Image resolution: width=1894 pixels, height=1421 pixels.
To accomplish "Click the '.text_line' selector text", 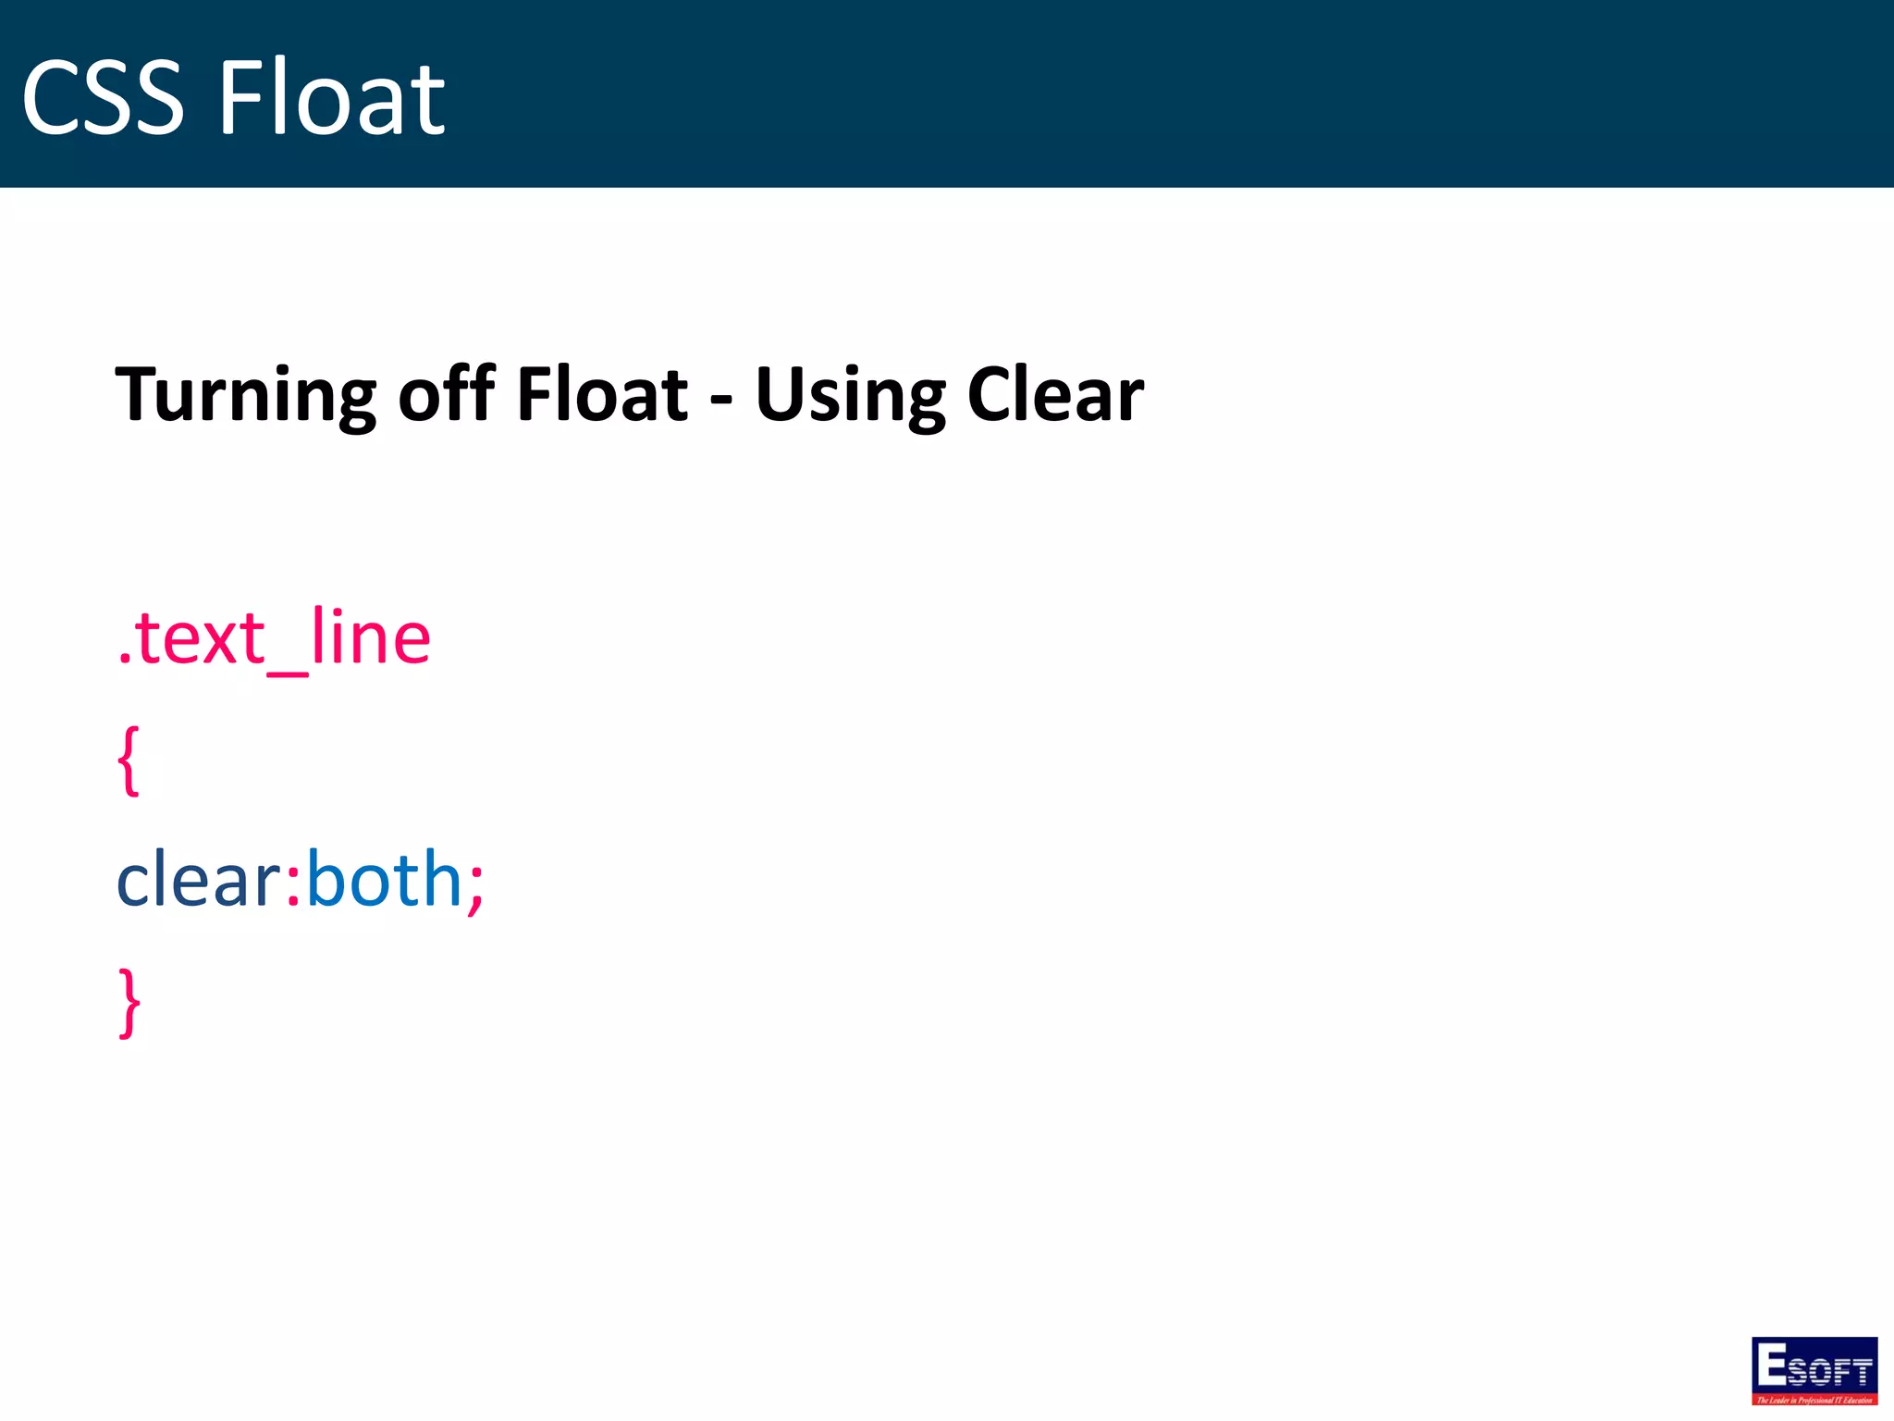I will [274, 638].
